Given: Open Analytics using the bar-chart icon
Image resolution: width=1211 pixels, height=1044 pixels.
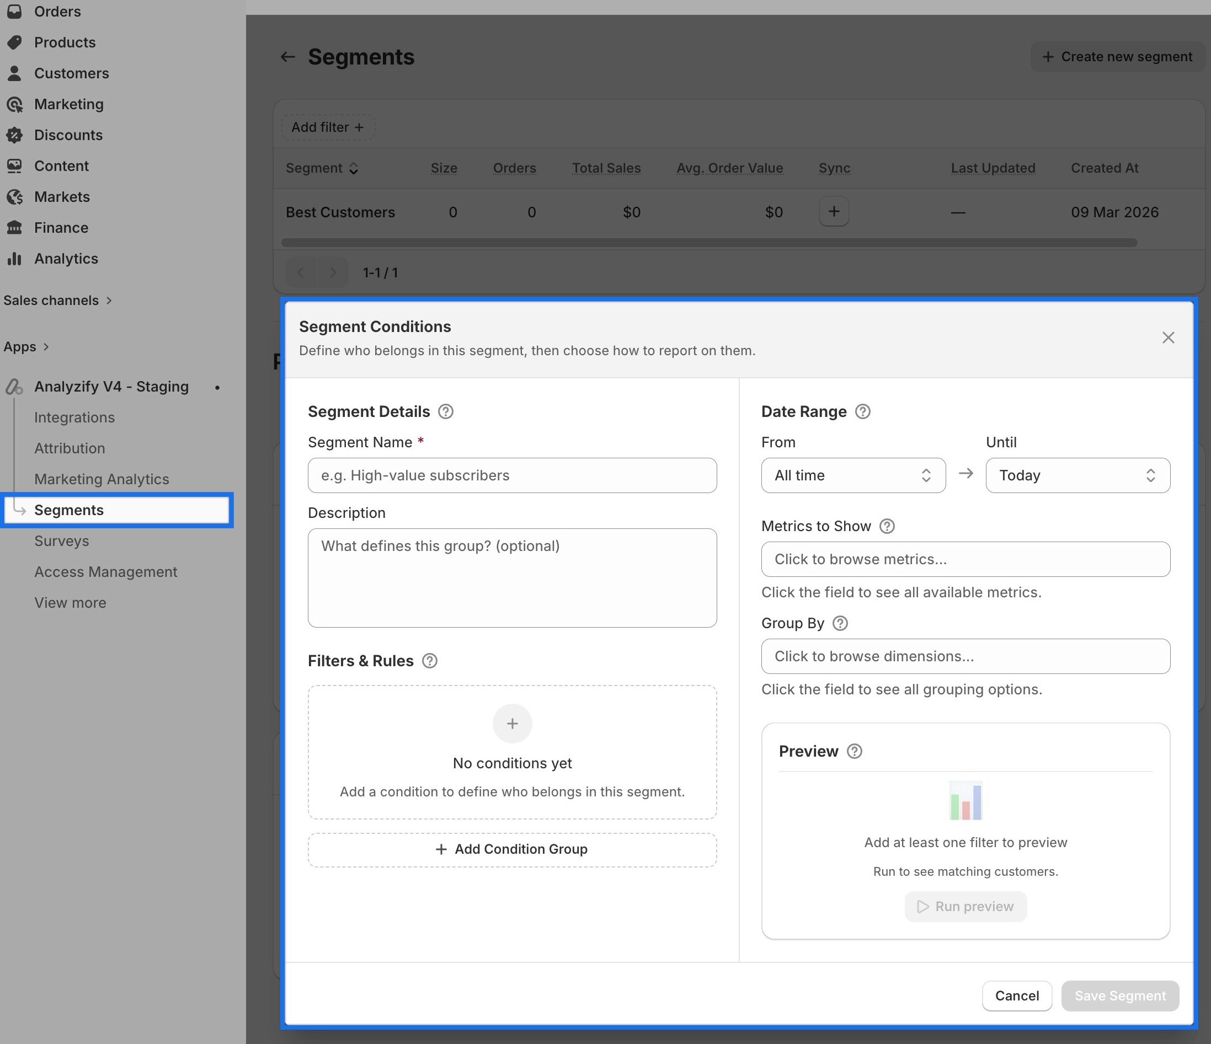Looking at the screenshot, I should 14,258.
